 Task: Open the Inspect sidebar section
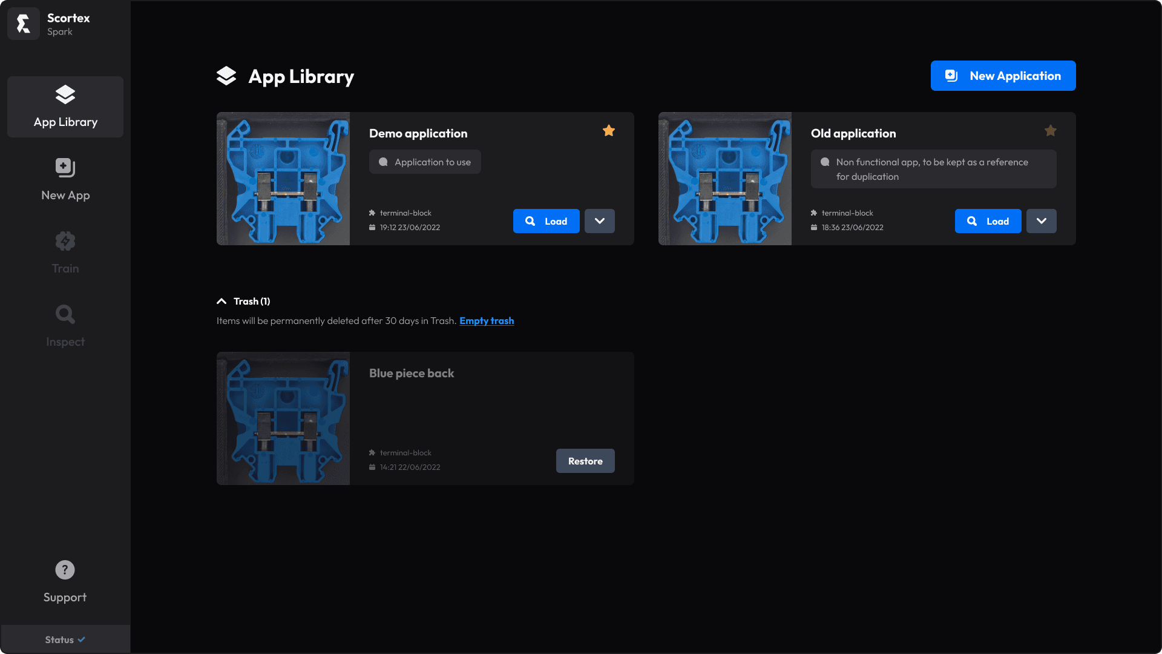[x=65, y=326]
